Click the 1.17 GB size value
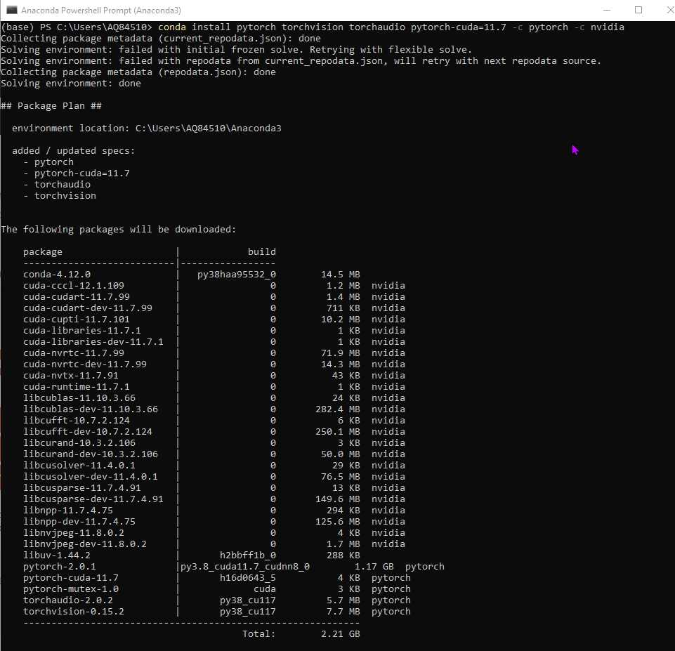Image resolution: width=675 pixels, height=651 pixels. pyautogui.click(x=374, y=566)
